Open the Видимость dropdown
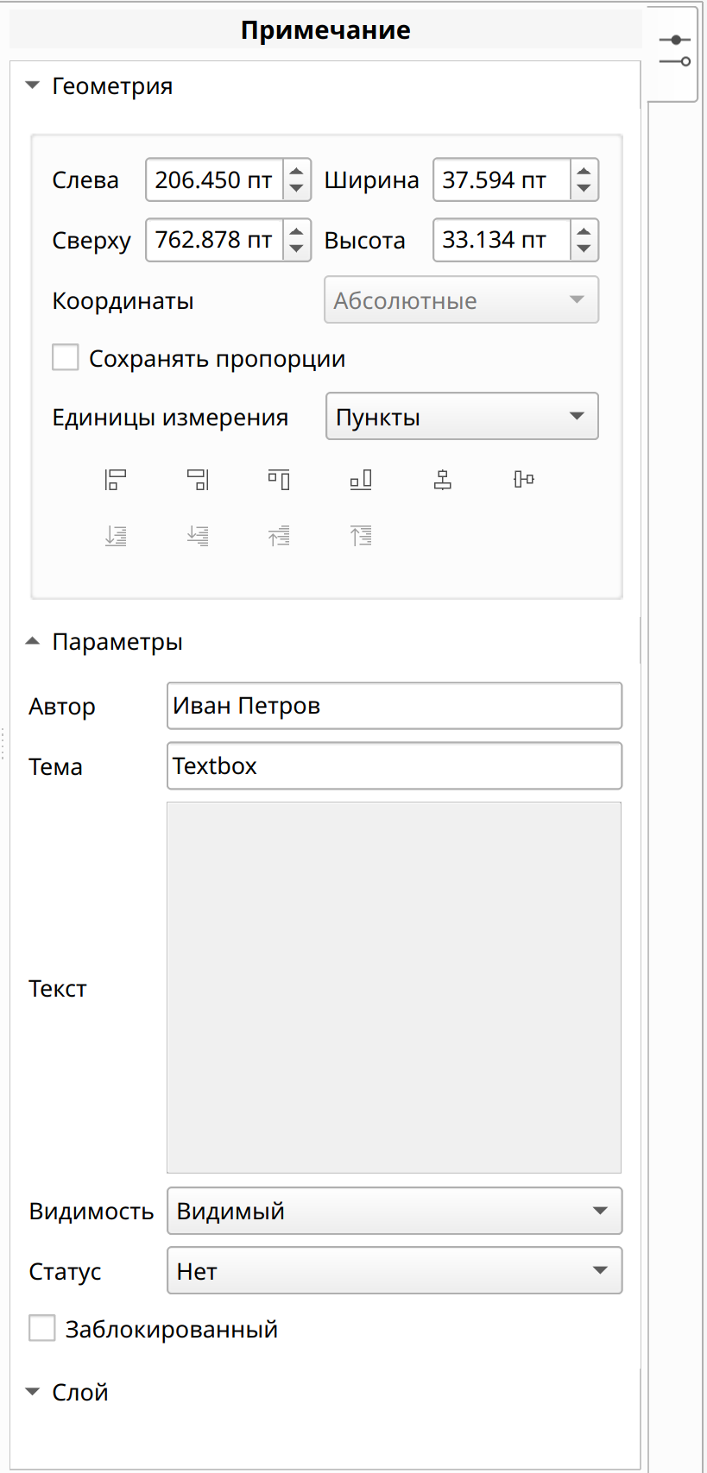Image resolution: width=707 pixels, height=1473 pixels. [x=395, y=1211]
